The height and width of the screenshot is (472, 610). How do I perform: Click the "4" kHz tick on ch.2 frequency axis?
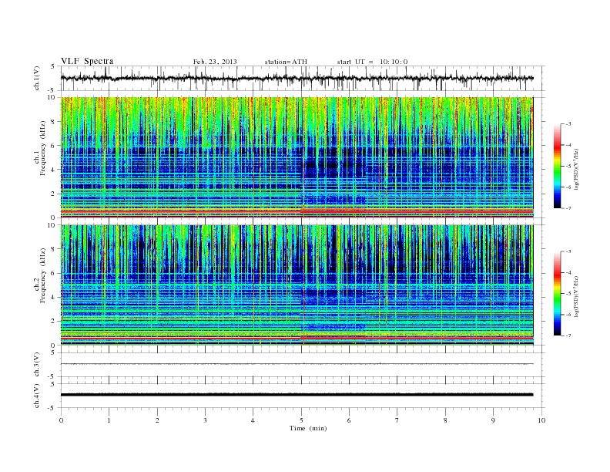[x=54, y=297]
